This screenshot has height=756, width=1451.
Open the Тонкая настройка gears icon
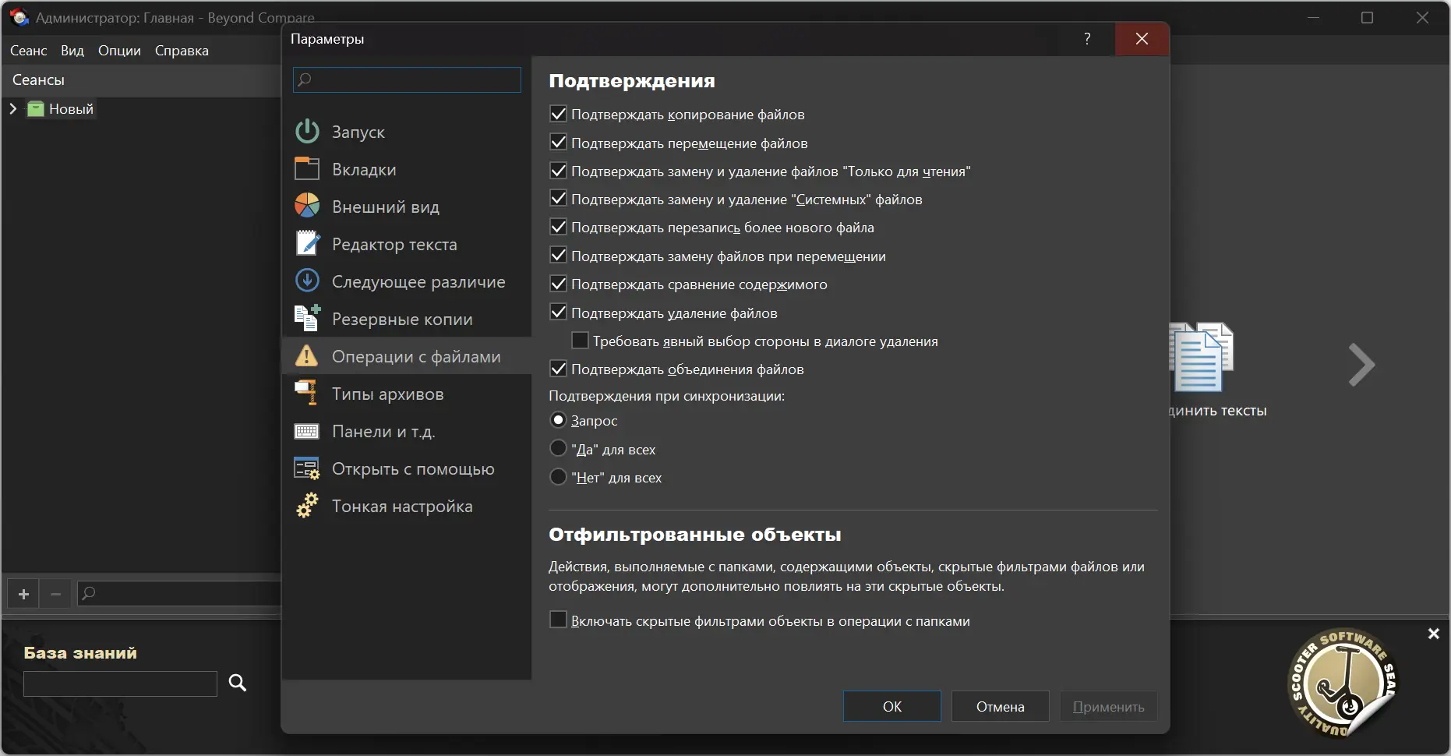tap(307, 506)
